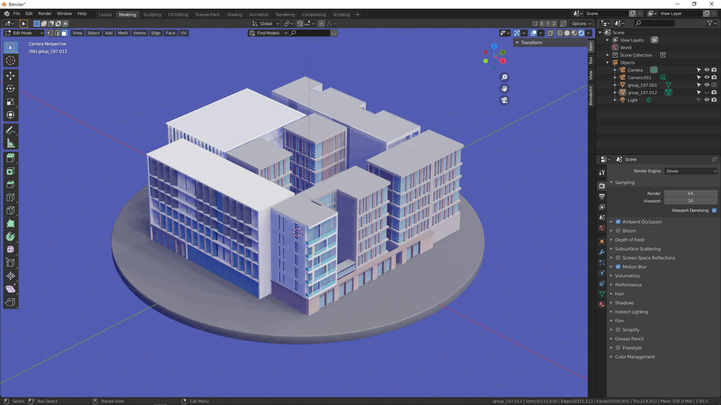Image resolution: width=721 pixels, height=405 pixels.
Task: Toggle Ambient Occlusion checkbox
Action: 618,222
